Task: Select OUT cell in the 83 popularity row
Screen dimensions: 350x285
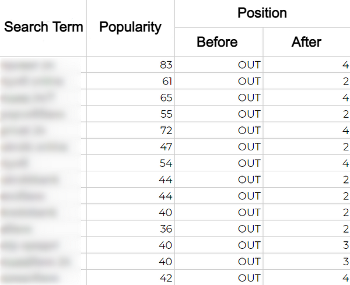Action: pyautogui.click(x=219, y=65)
